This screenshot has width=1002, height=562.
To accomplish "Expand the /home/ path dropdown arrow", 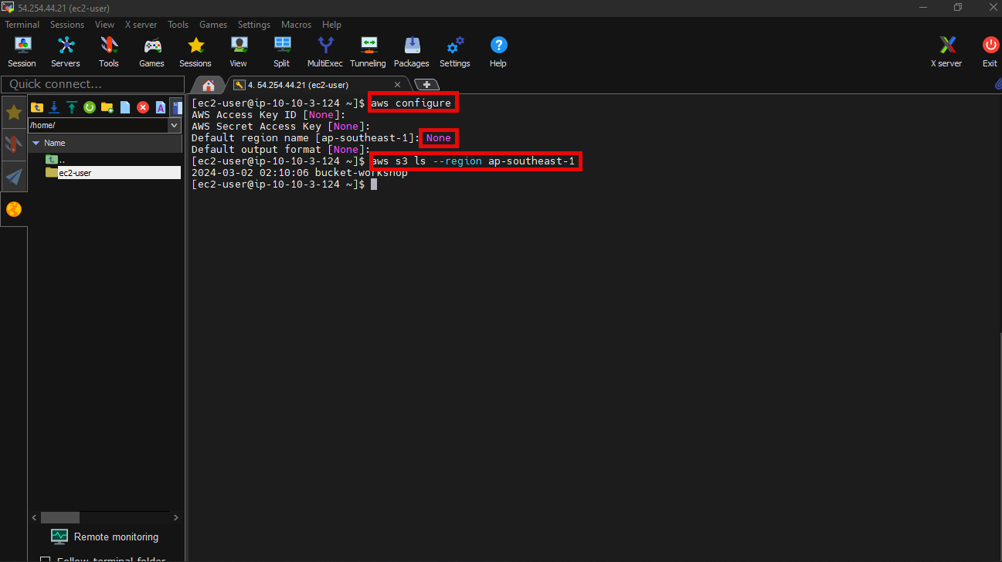I will click(174, 125).
